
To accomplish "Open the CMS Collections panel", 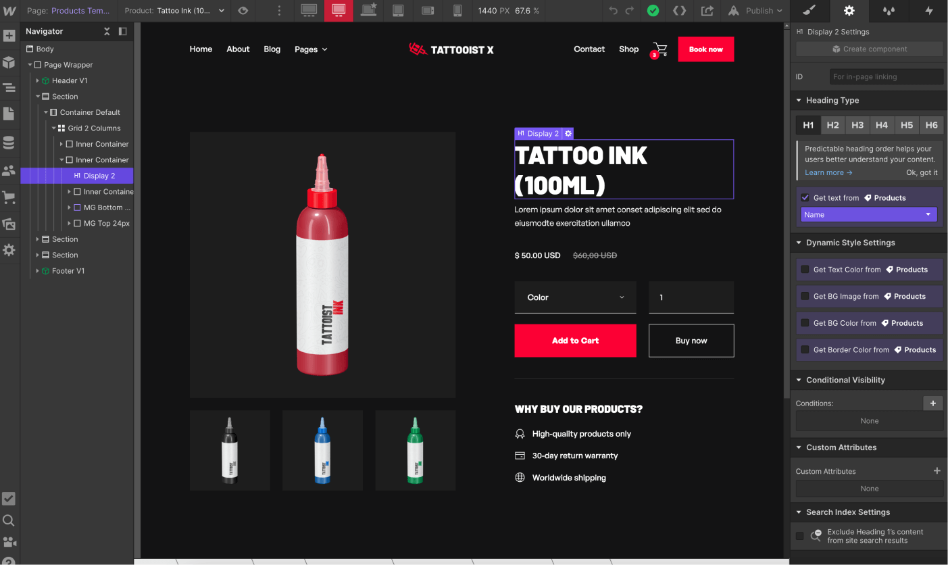I will (x=9, y=142).
